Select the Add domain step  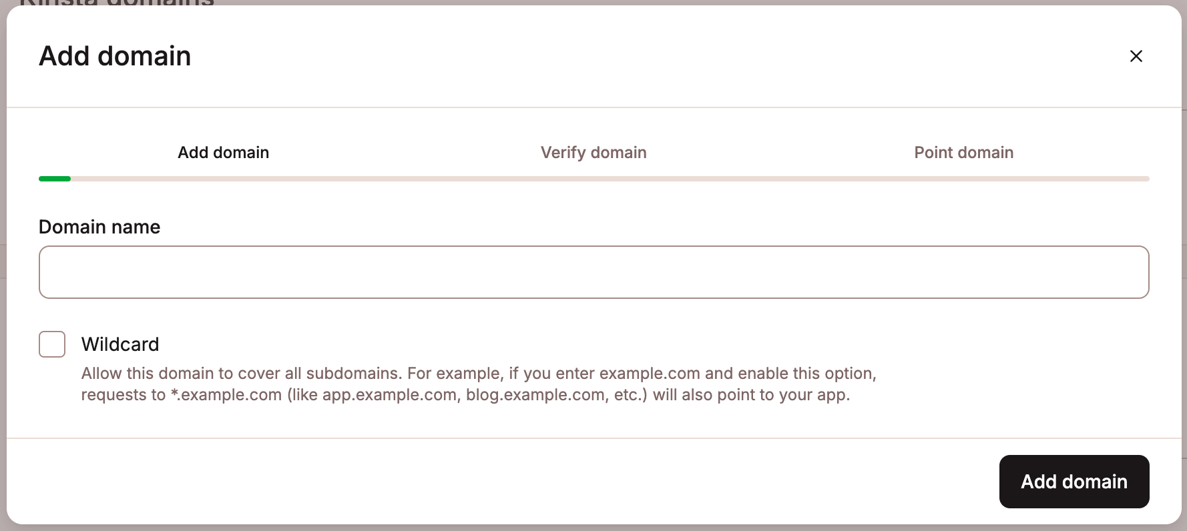pos(223,152)
